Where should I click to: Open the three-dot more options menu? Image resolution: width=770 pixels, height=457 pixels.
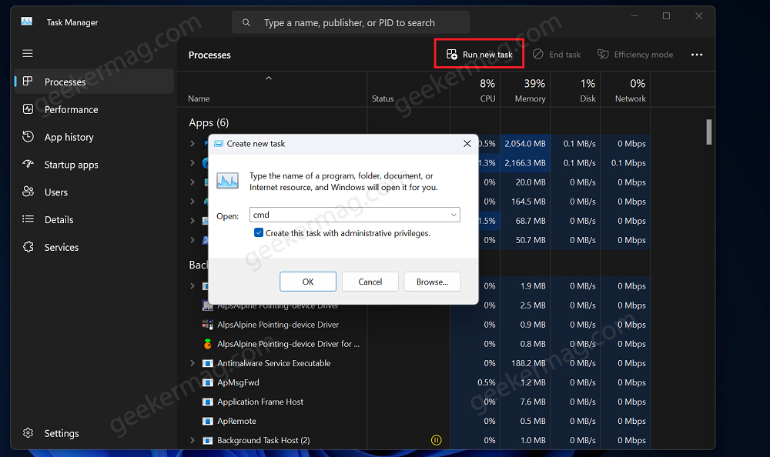[x=696, y=55]
